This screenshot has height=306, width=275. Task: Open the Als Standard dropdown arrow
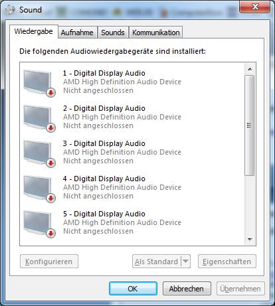tap(186, 262)
